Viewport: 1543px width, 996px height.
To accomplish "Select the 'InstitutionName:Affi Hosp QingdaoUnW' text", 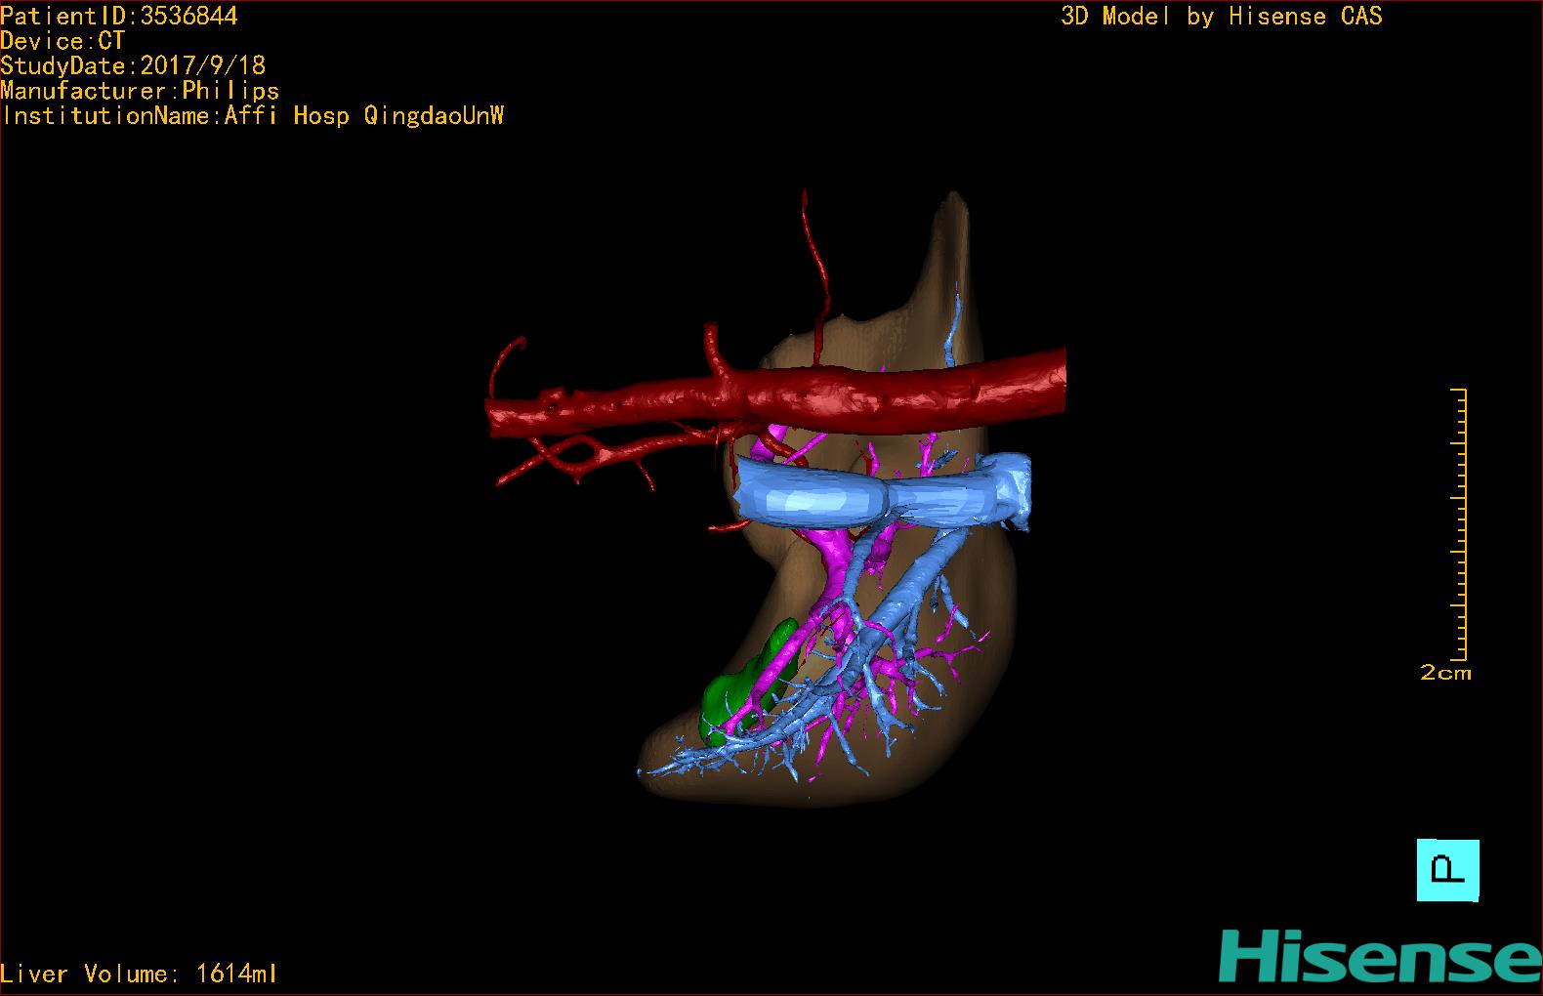I will click(x=253, y=116).
